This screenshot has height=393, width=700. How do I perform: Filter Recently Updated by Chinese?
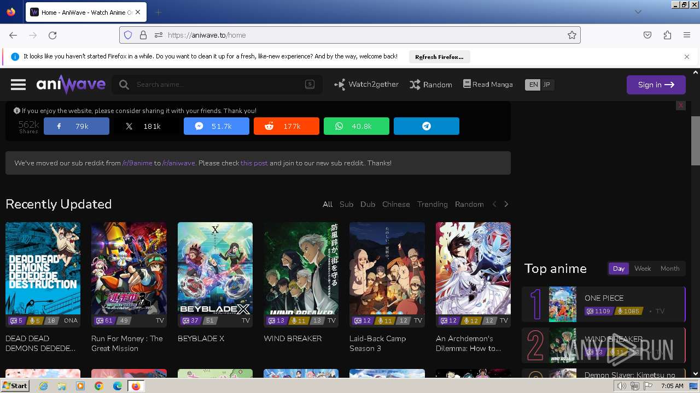point(396,204)
